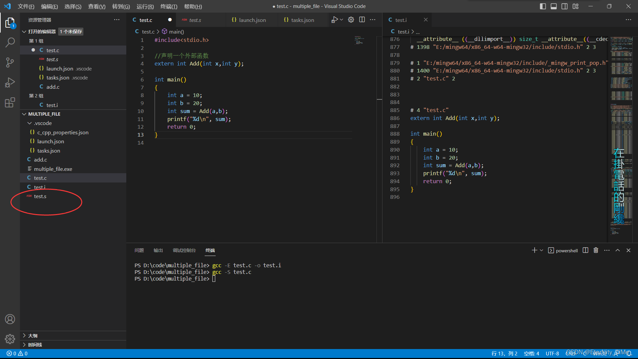The width and height of the screenshot is (638, 359).
Task: Collapse the .vscode folder
Action: coord(43,123)
